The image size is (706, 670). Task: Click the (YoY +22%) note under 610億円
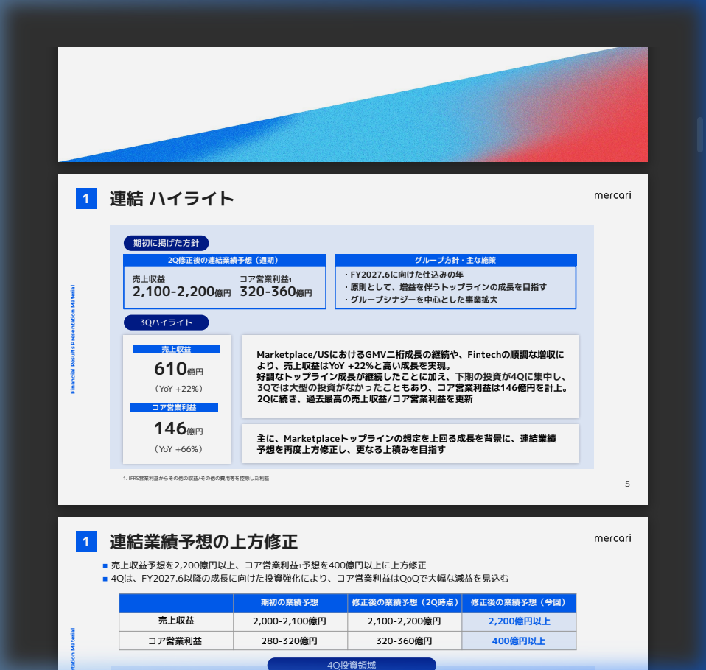(x=178, y=389)
